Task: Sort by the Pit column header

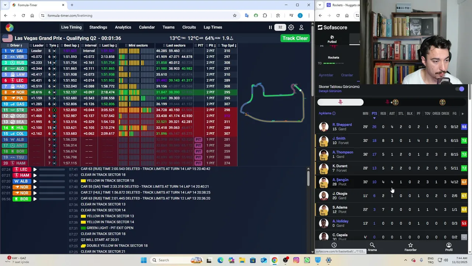Action: tap(211, 45)
